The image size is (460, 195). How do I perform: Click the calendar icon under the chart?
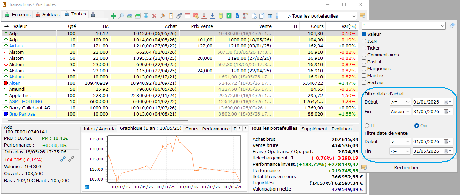click(87, 187)
